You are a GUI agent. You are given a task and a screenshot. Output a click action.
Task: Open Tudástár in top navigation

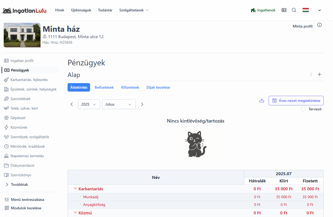pos(105,10)
